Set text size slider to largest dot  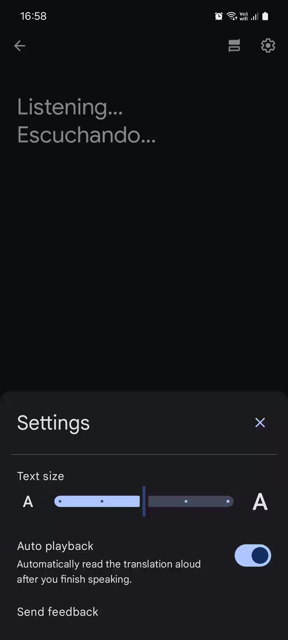(228, 501)
